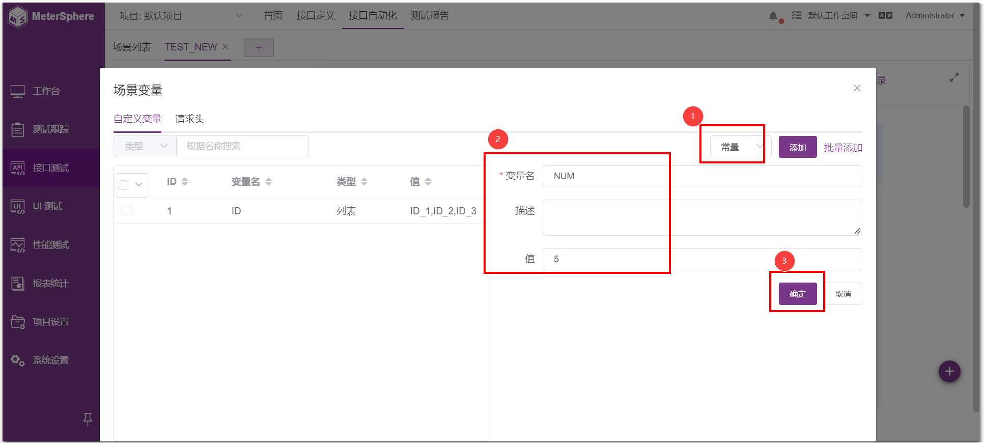Select the 接口测试 API test icon

18,169
